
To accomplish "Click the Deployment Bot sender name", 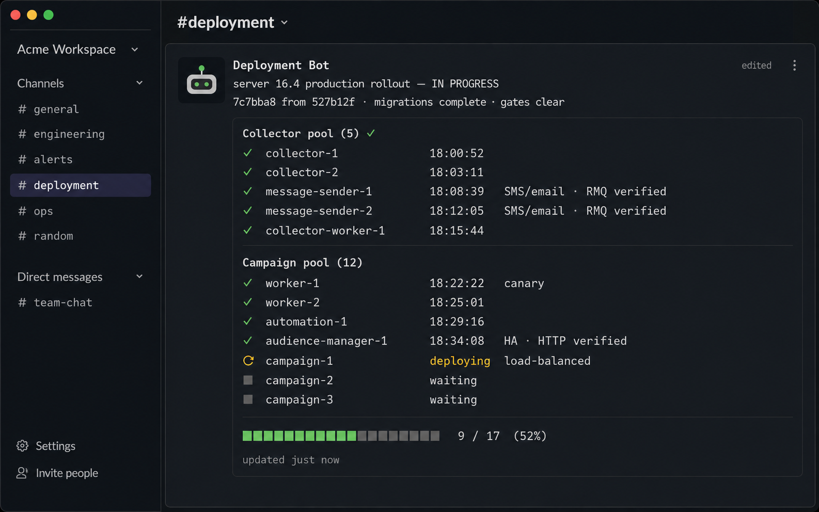I will [281, 65].
